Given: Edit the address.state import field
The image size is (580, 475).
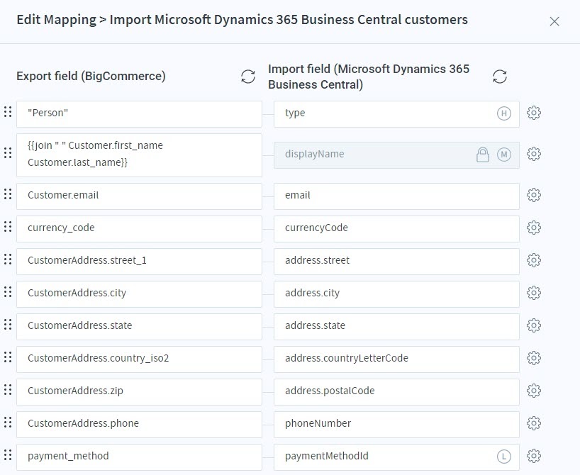Looking at the screenshot, I should 396,326.
